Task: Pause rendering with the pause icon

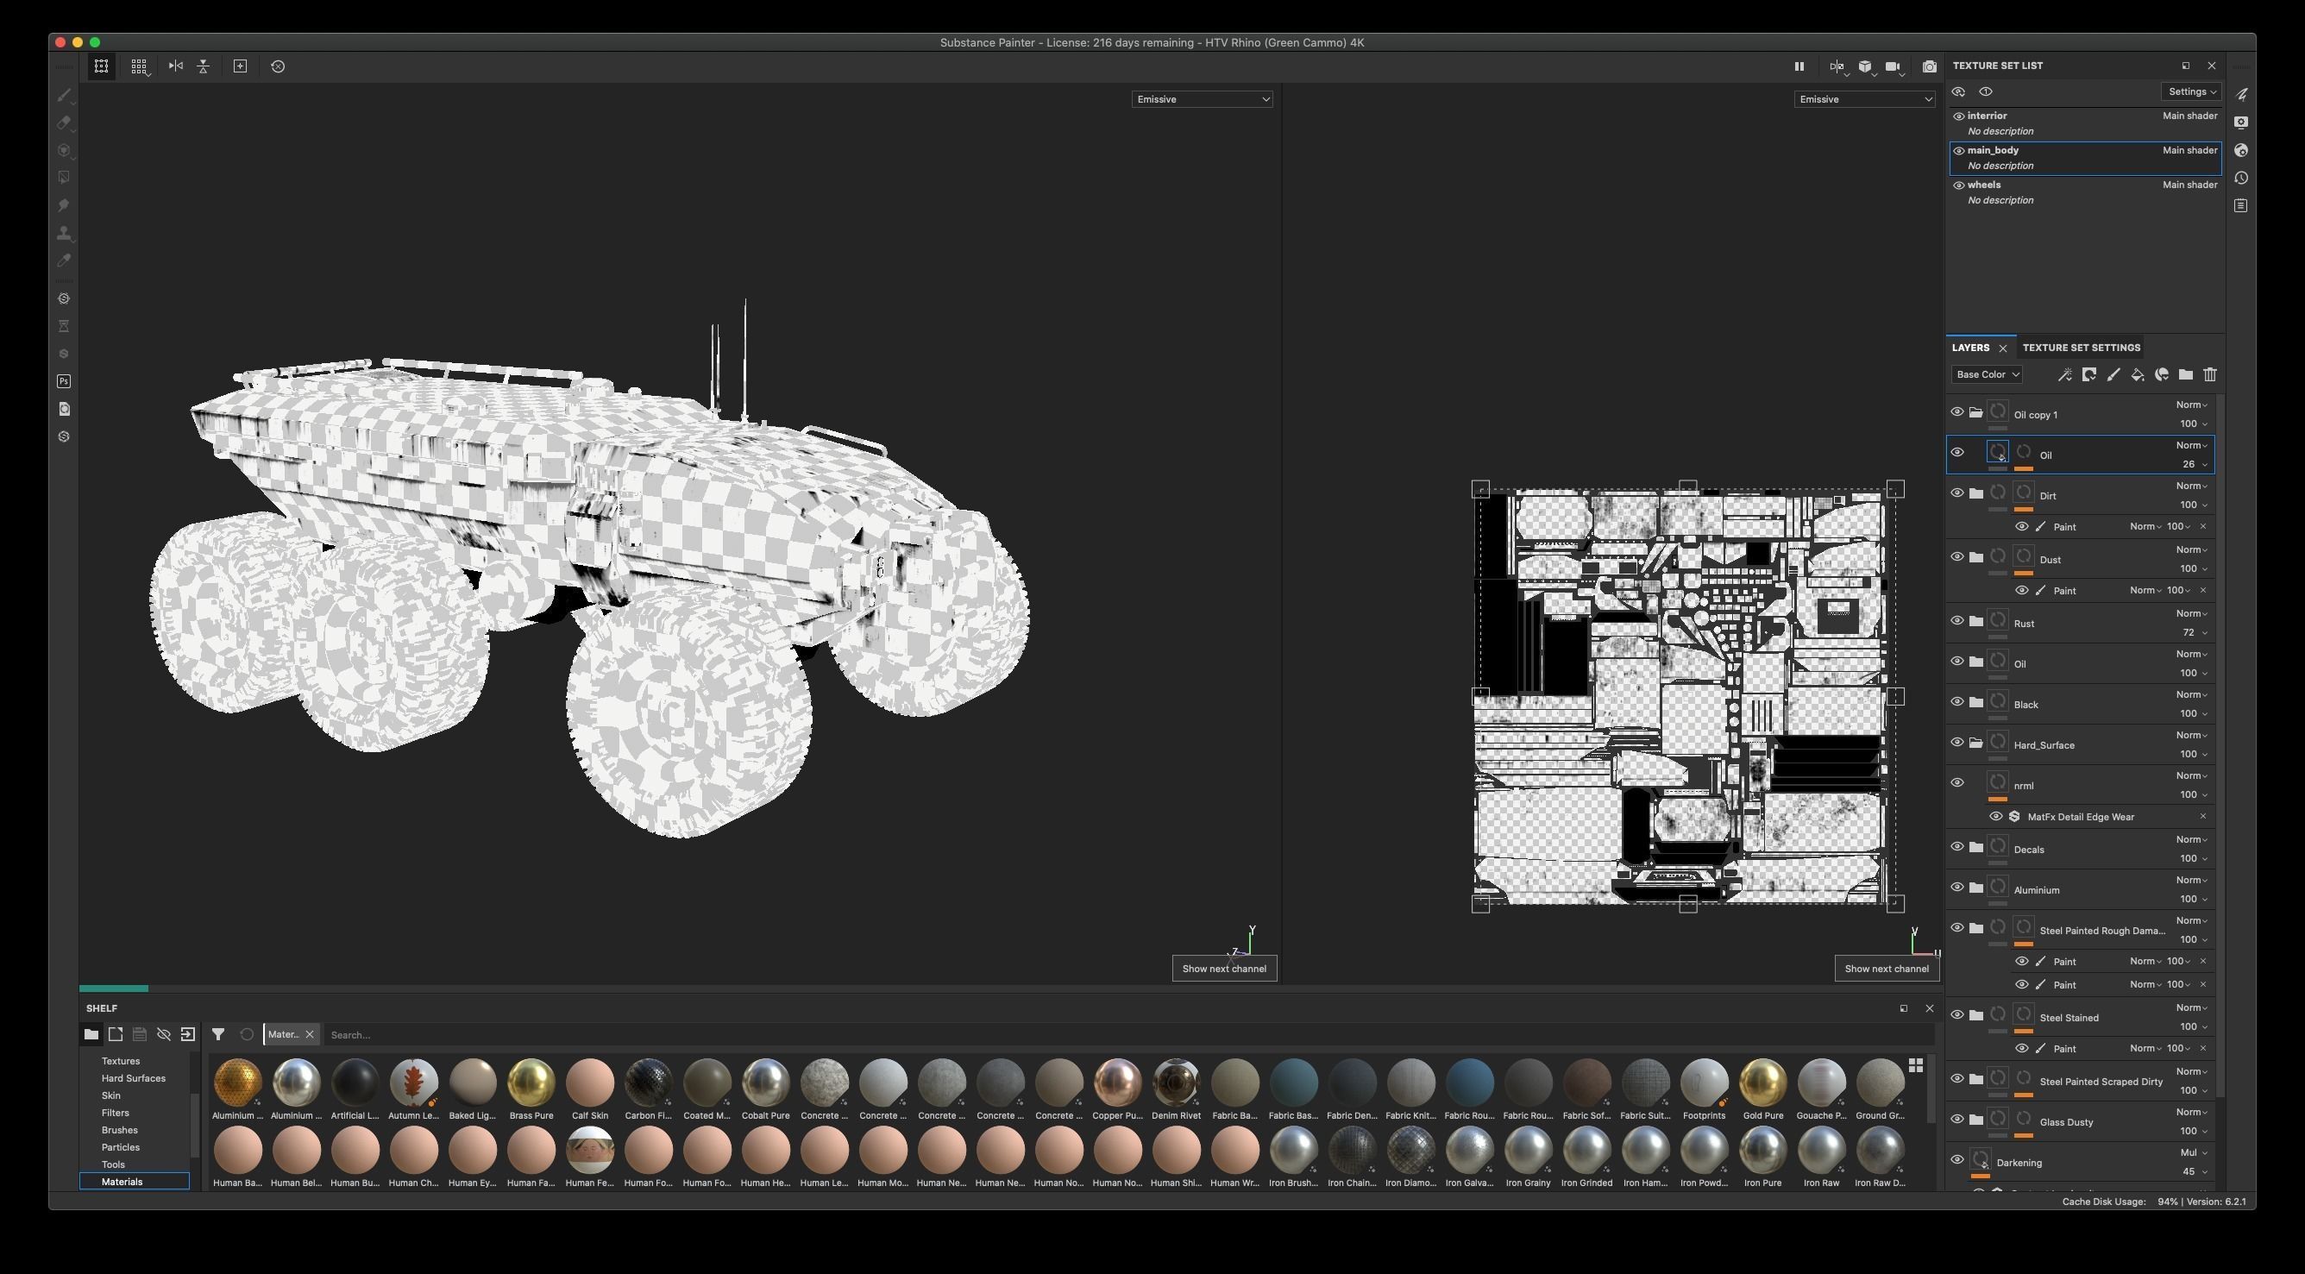Action: (1799, 66)
